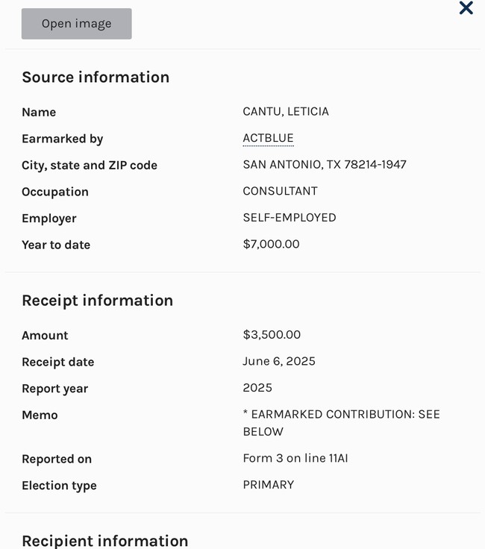Click the PRIMARY election type value

(269, 485)
